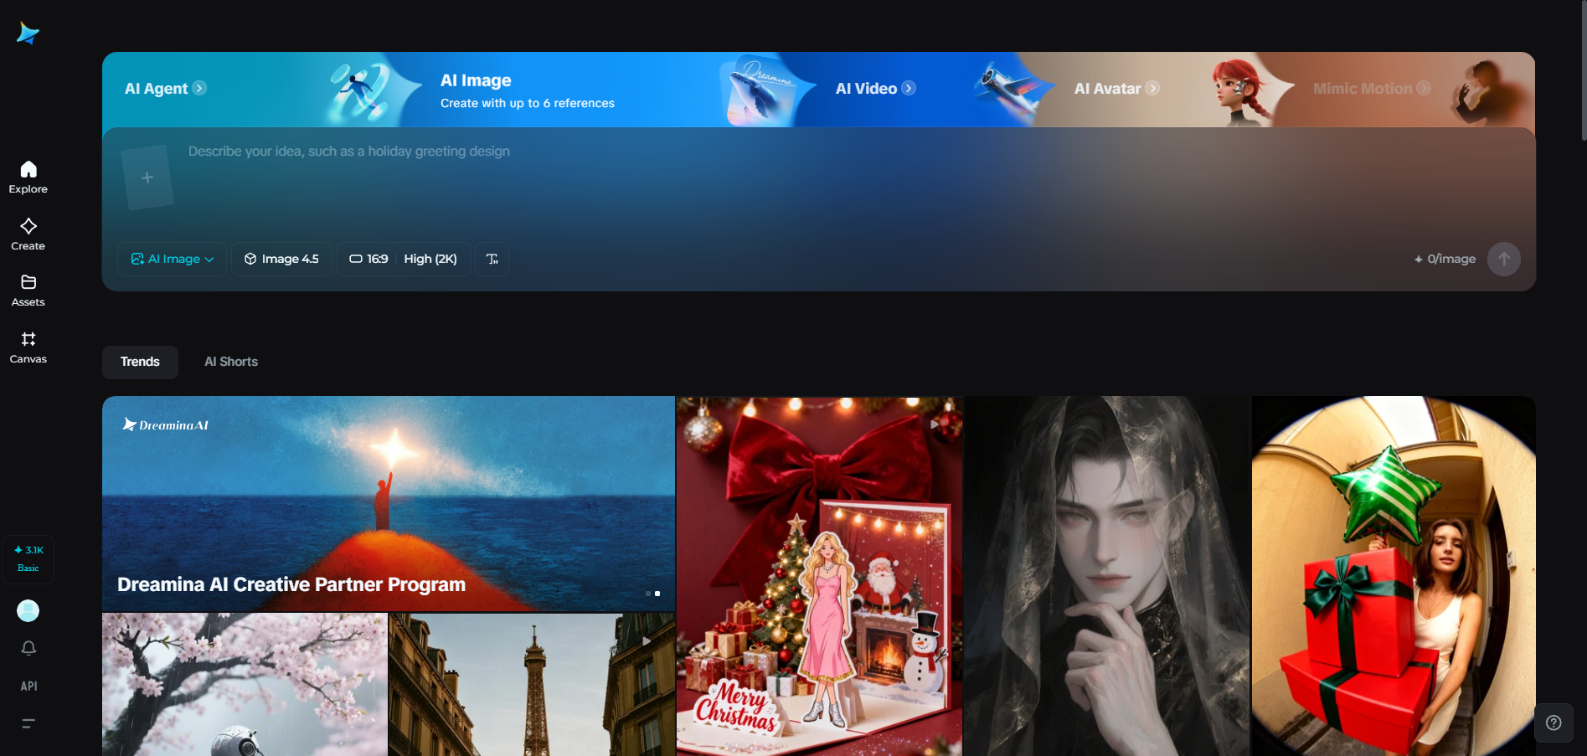Select the AI Image banner tab
Image resolution: width=1587 pixels, height=756 pixels.
coord(528,90)
